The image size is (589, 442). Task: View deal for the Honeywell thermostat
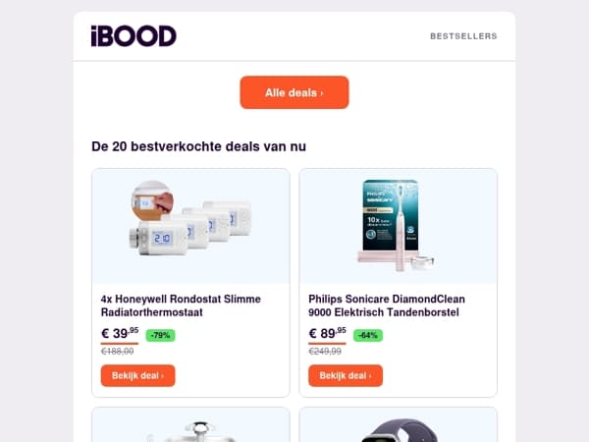click(137, 375)
